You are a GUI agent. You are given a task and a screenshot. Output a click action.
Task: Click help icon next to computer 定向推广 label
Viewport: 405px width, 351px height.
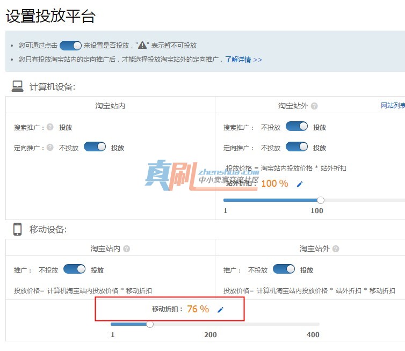(50, 147)
